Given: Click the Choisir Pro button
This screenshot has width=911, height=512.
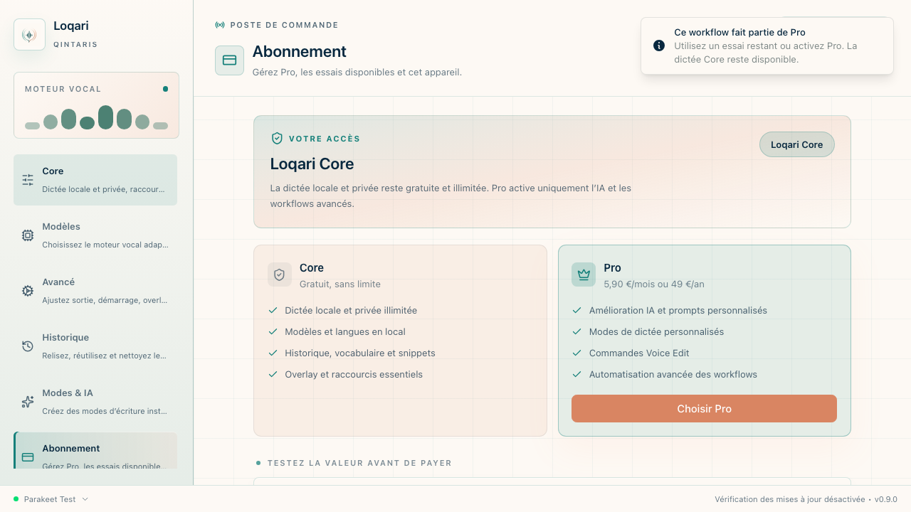Looking at the screenshot, I should click(x=704, y=409).
